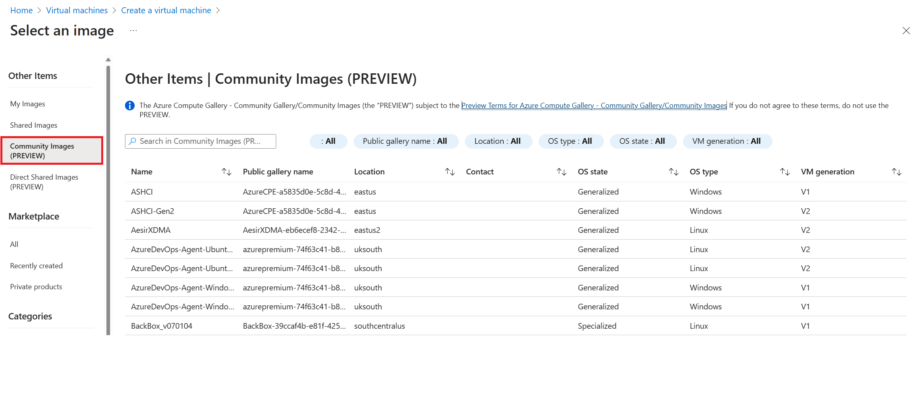Select the ASHCI-Gen2 image row
The height and width of the screenshot is (402, 918).
[x=152, y=211]
